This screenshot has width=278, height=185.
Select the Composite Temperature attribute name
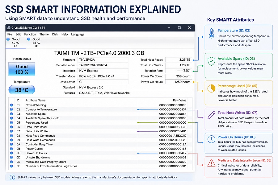[41, 109]
